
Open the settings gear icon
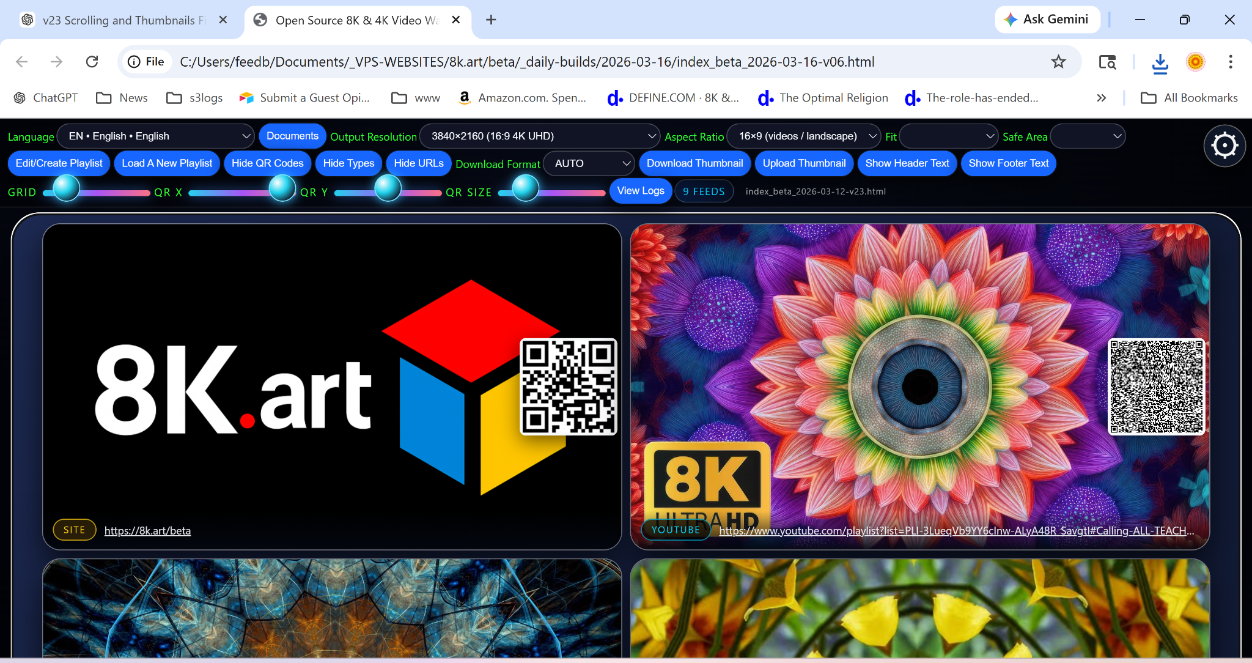(x=1224, y=146)
